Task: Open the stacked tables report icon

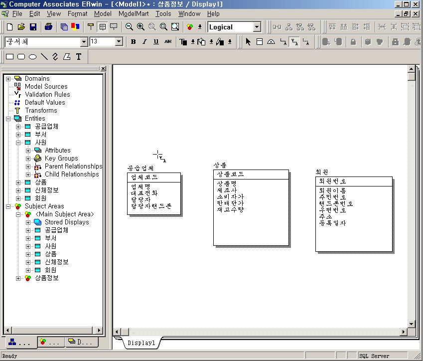Action: (x=64, y=27)
